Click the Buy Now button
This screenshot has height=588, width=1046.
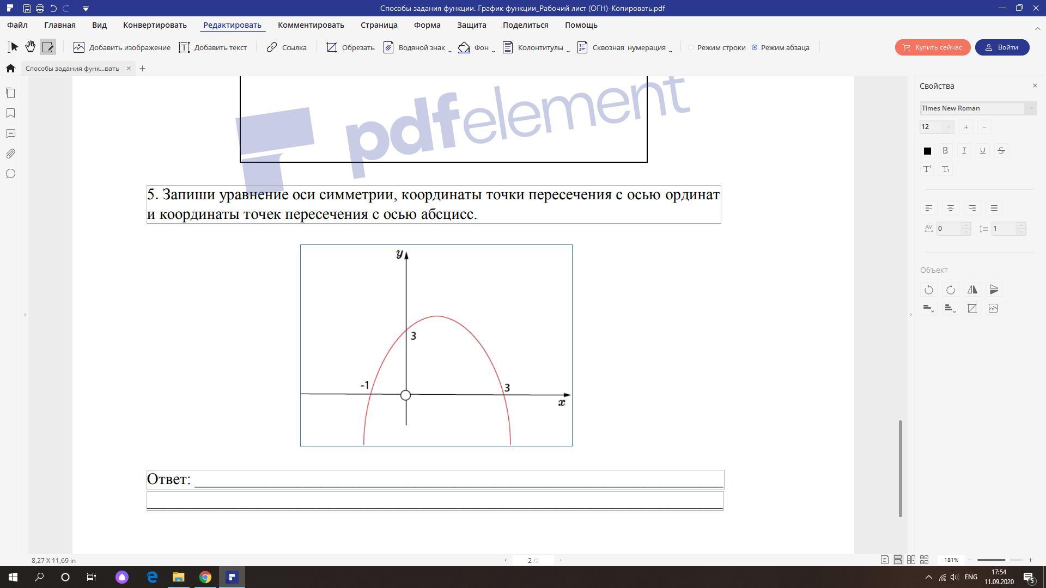point(932,47)
